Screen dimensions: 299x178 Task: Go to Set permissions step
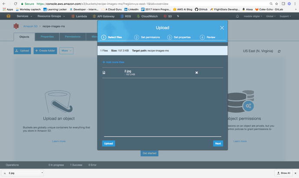tap(148, 37)
